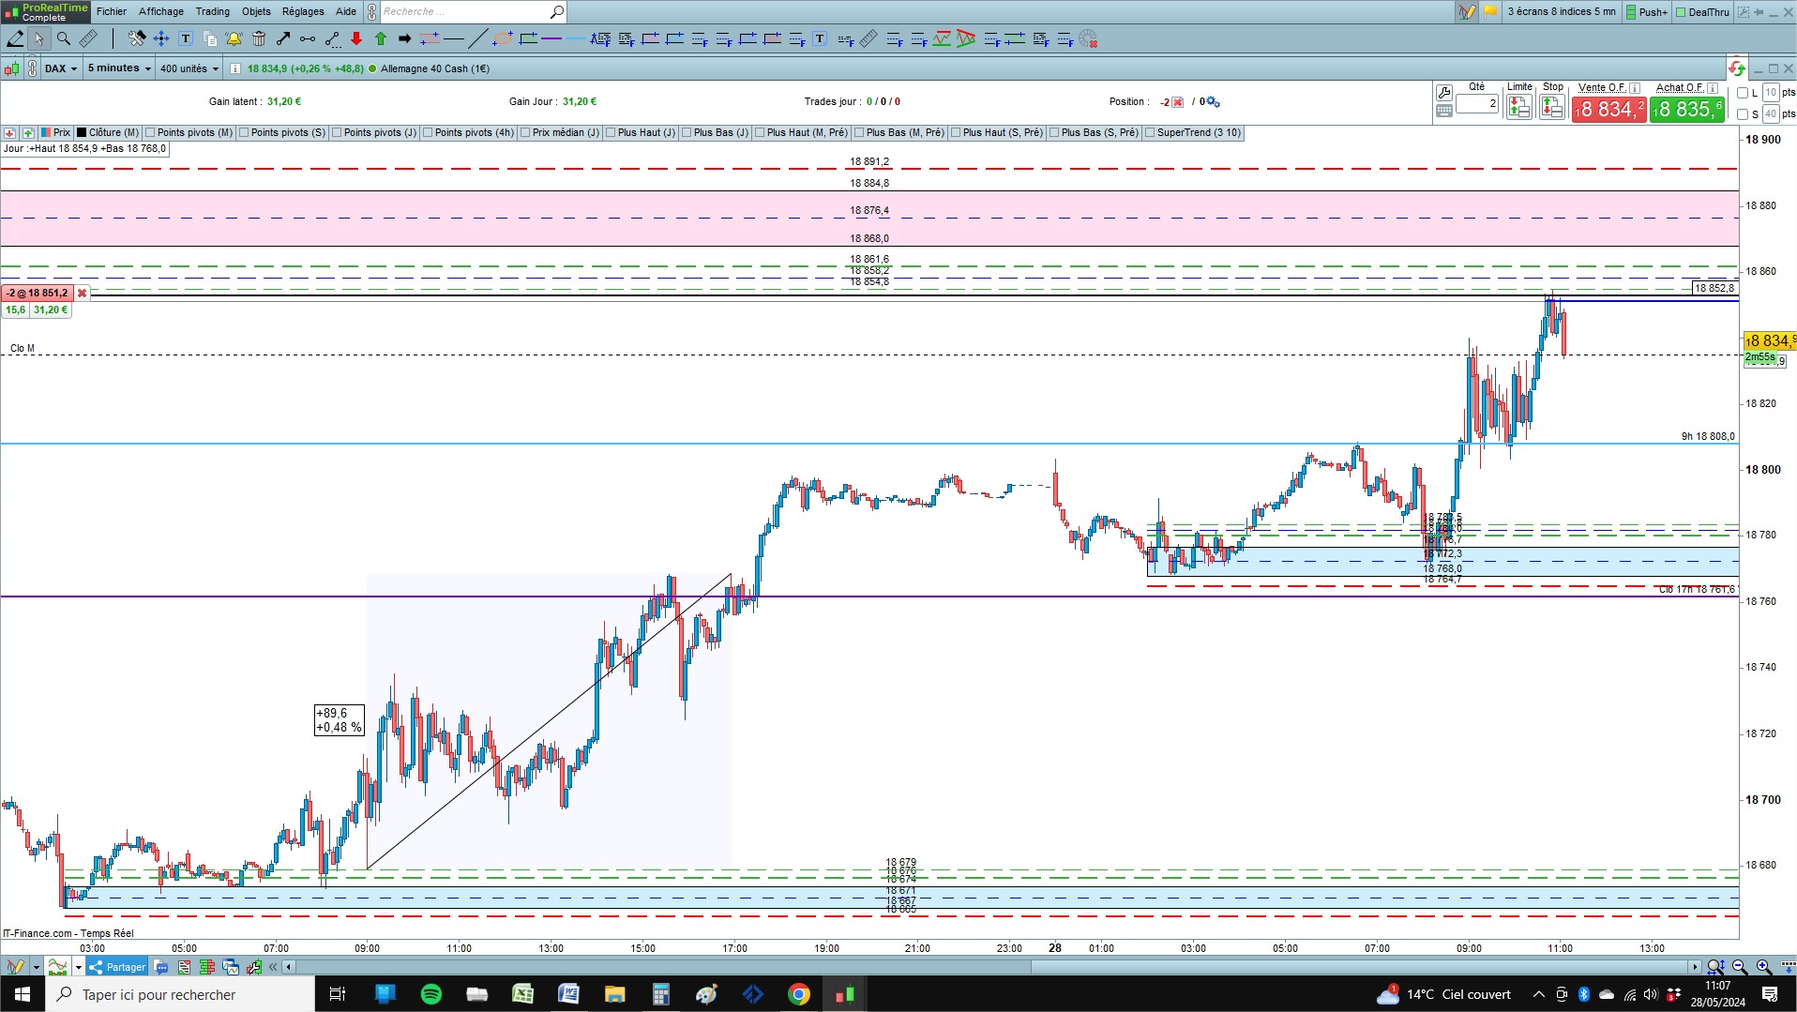Select the red down arrow tool
This screenshot has height=1012, width=1797.
coord(356,38)
